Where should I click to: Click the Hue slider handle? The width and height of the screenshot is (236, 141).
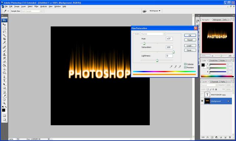coord(144,43)
